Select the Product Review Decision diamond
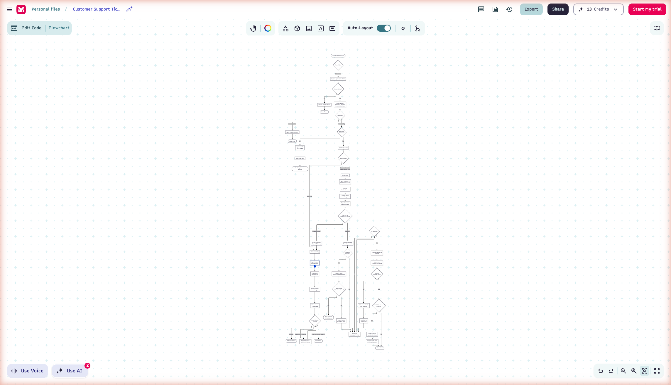This screenshot has width=671, height=385. point(315,321)
